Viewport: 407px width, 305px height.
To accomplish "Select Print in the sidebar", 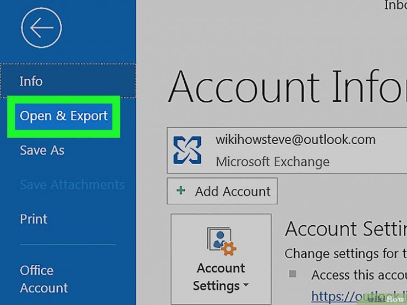I will point(34,219).
